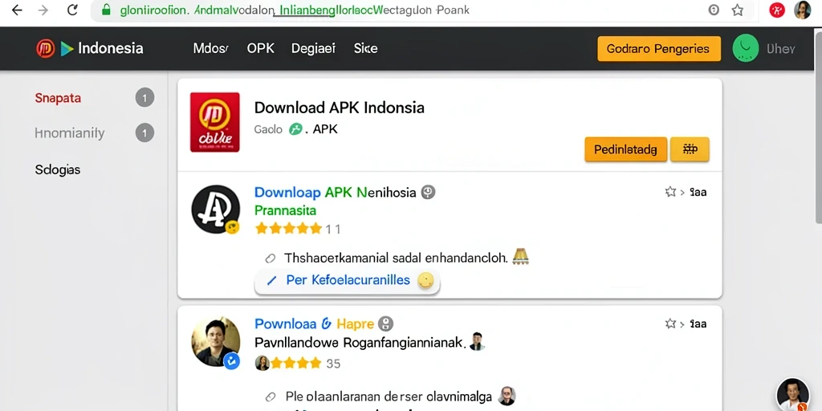822x411 pixels.
Task: Open the Pownloaa Hapre link
Action: tap(314, 324)
